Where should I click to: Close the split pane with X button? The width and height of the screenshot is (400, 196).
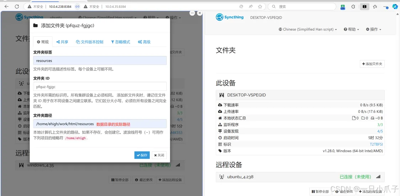coord(200,13)
